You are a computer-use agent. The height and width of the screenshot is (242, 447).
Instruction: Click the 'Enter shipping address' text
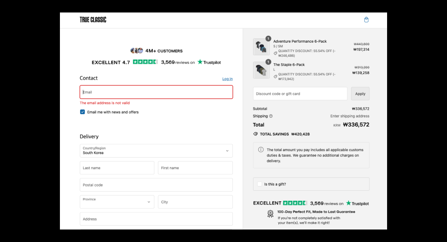tap(350, 116)
